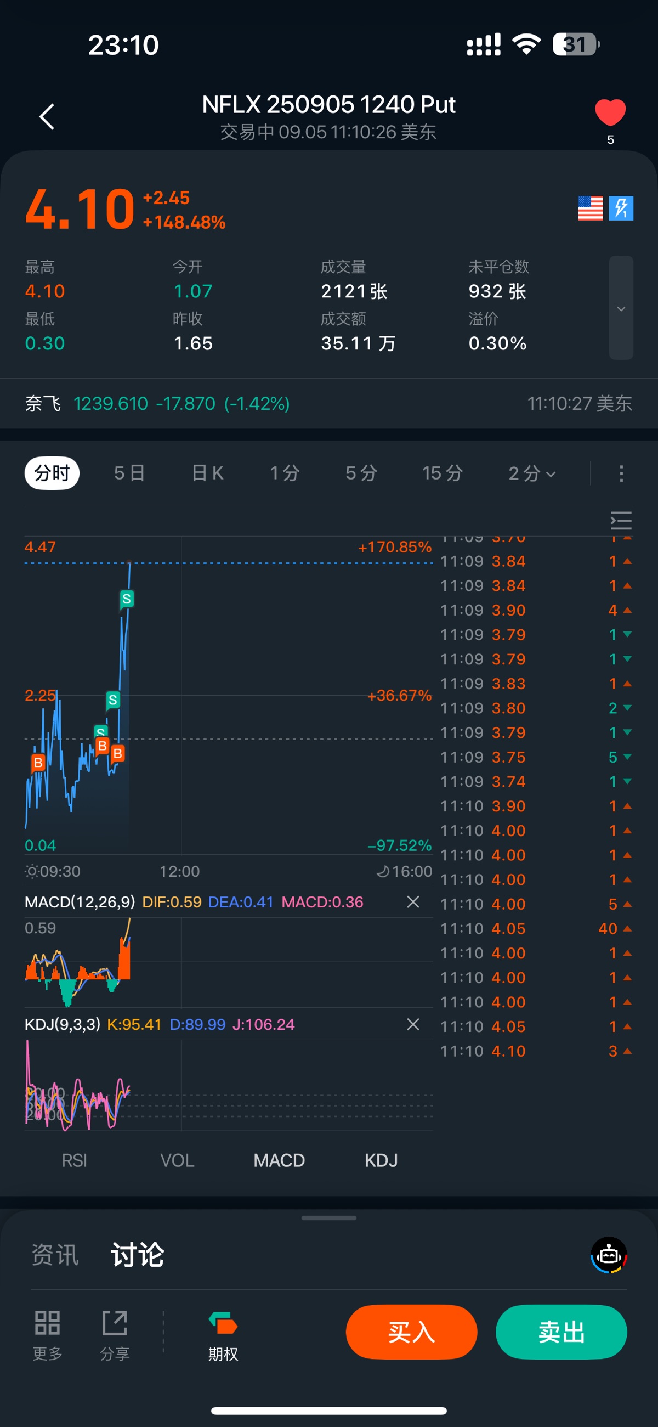Viewport: 658px width, 1427px height.
Task: Tap the leftmost B buy marker
Action: click(38, 763)
